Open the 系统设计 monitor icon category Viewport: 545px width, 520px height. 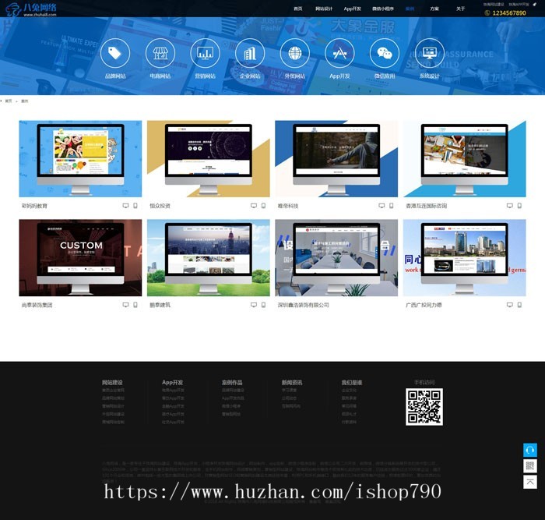coord(429,53)
